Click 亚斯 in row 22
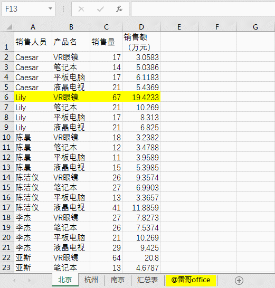This screenshot has height=288, width=275. tap(33, 257)
